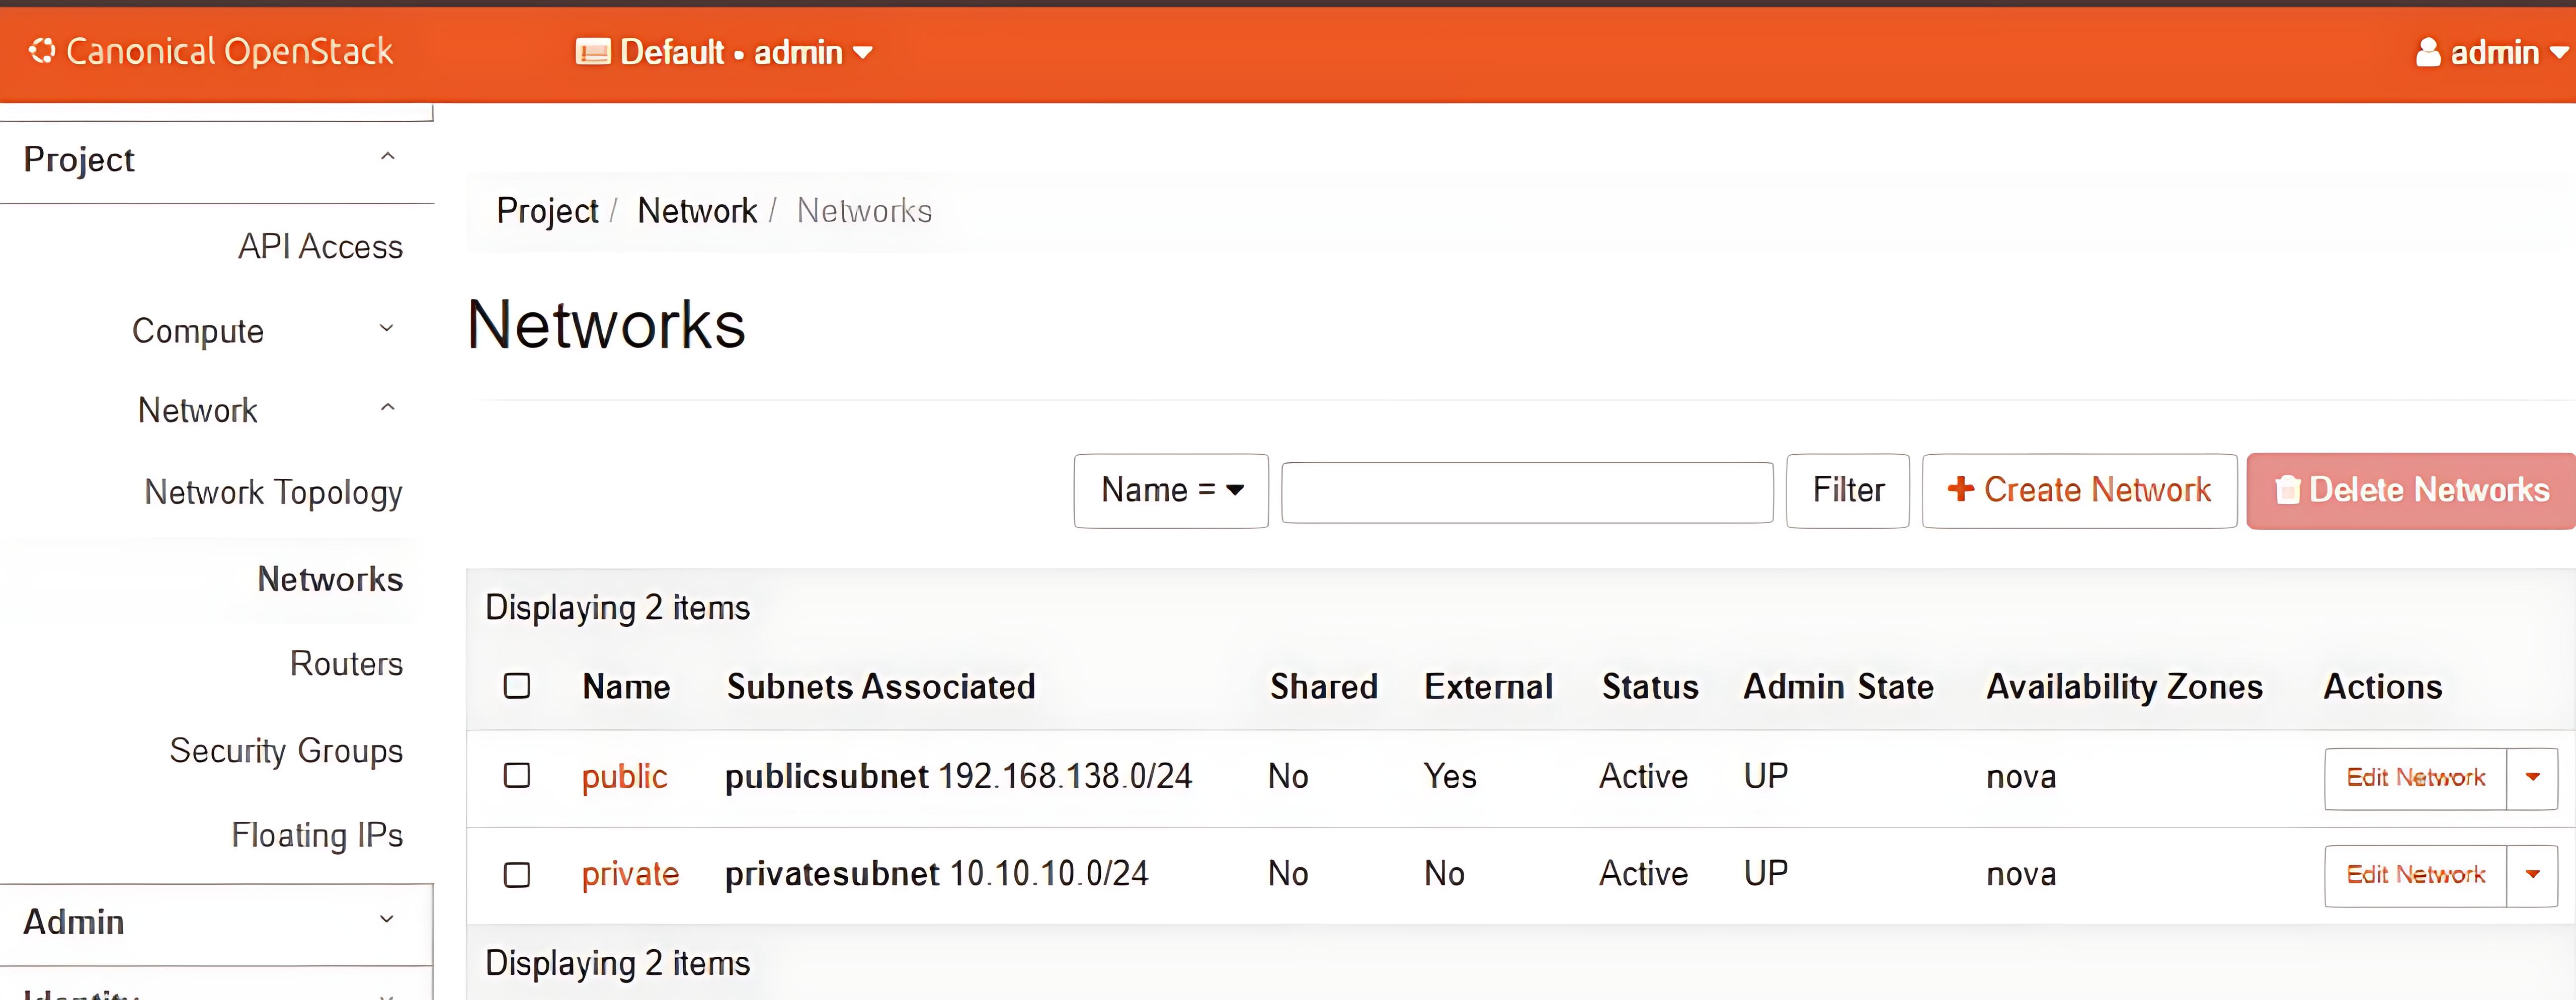
Task: Tick the select-all networks checkbox
Action: pyautogui.click(x=517, y=686)
